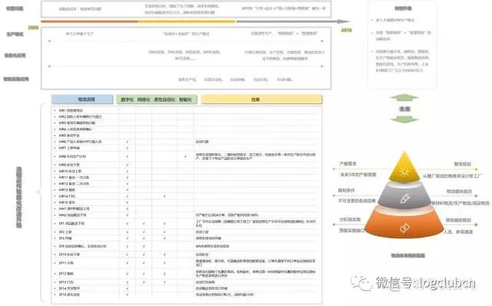Screen dimensions: 492x306
Task: Click the sun icon on yellow pyramid tip
Action: click(404, 171)
